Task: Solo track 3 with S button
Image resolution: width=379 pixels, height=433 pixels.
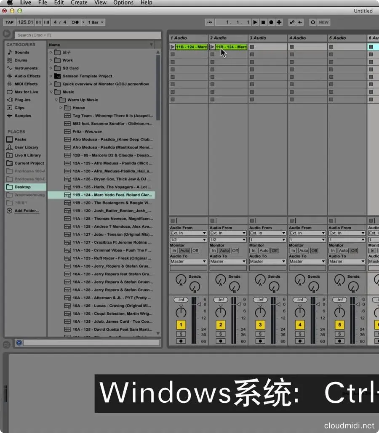Action: tap(260, 334)
